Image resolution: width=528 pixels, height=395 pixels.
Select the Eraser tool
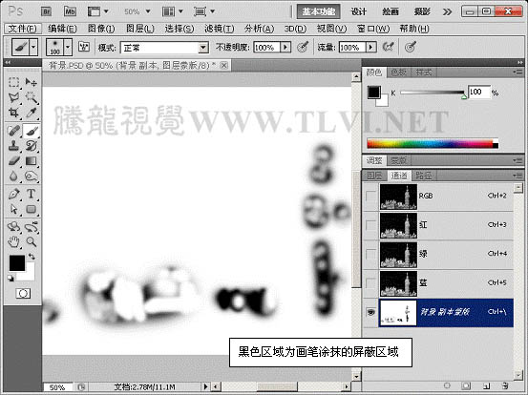(x=13, y=161)
